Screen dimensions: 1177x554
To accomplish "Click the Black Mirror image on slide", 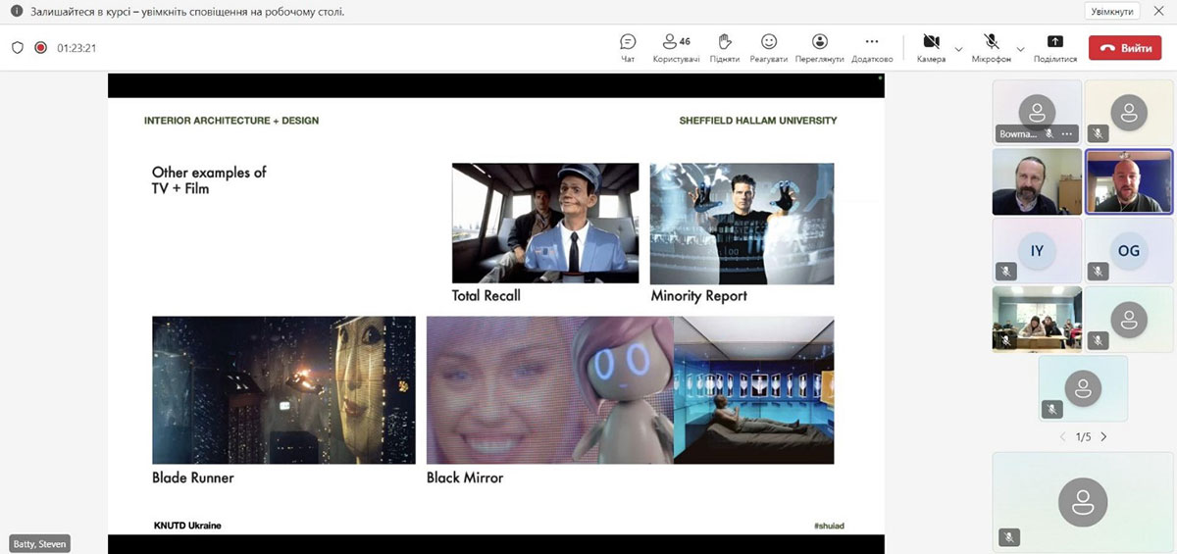I will 630,390.
